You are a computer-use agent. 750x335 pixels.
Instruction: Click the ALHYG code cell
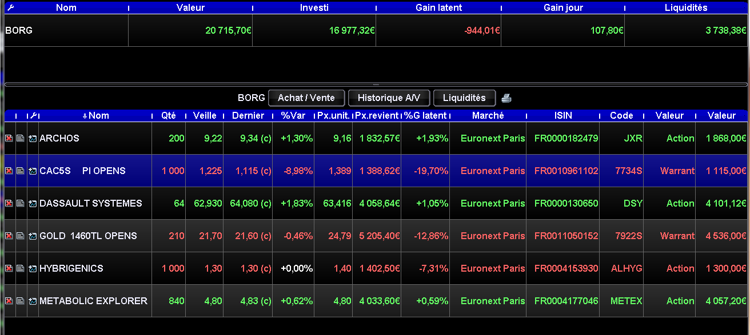(627, 269)
